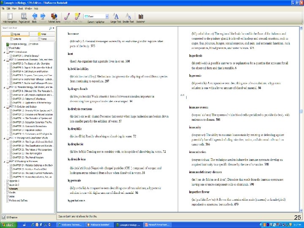Viewport: 304px width, 228px height.
Task: Open the Book menu
Action: point(21,8)
